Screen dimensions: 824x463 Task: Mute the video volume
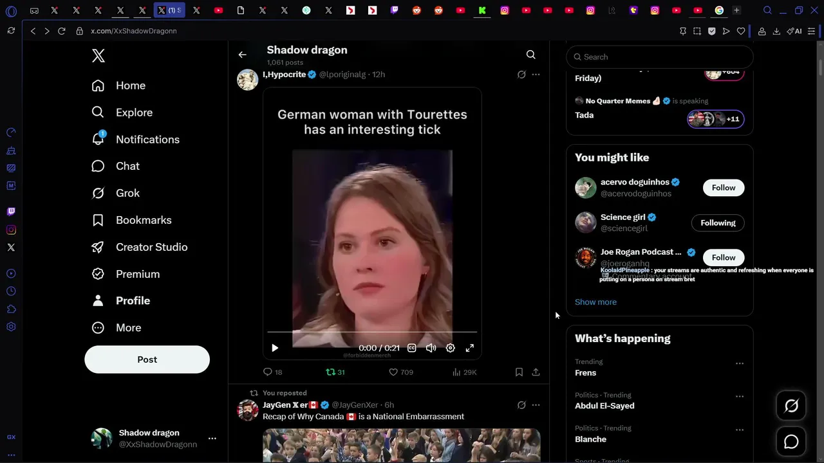[x=431, y=348]
